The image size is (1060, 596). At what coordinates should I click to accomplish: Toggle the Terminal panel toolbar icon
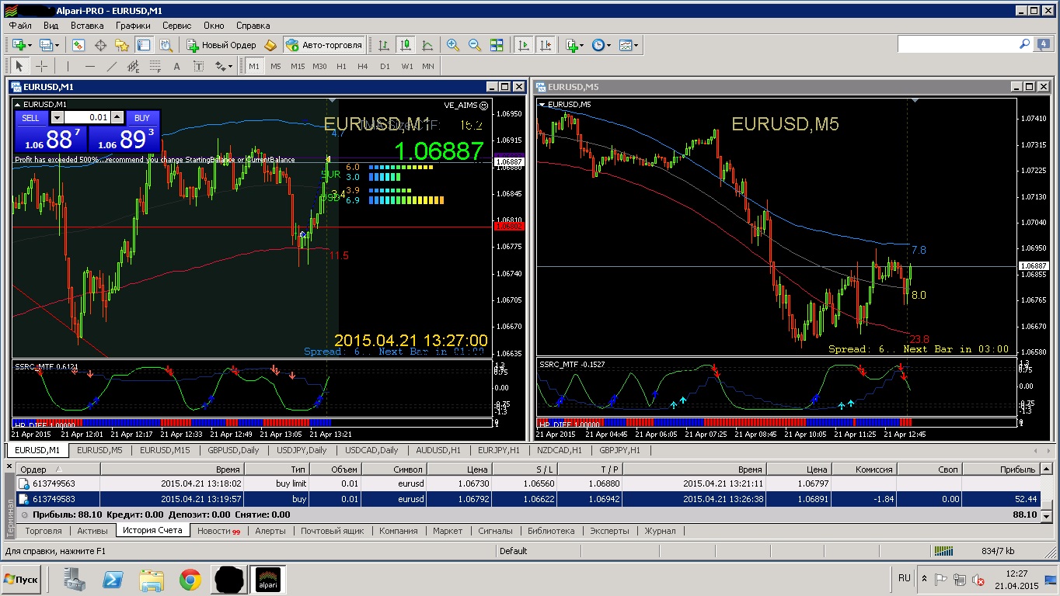coord(144,45)
